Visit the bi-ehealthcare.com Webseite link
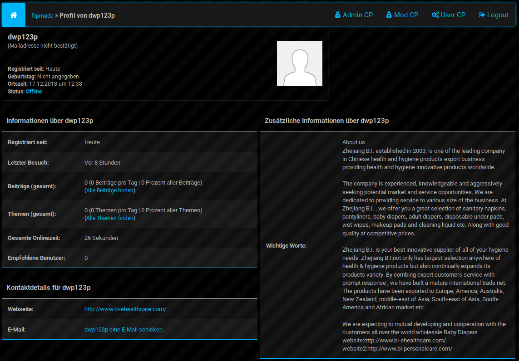The height and width of the screenshot is (361, 519). coord(125,309)
